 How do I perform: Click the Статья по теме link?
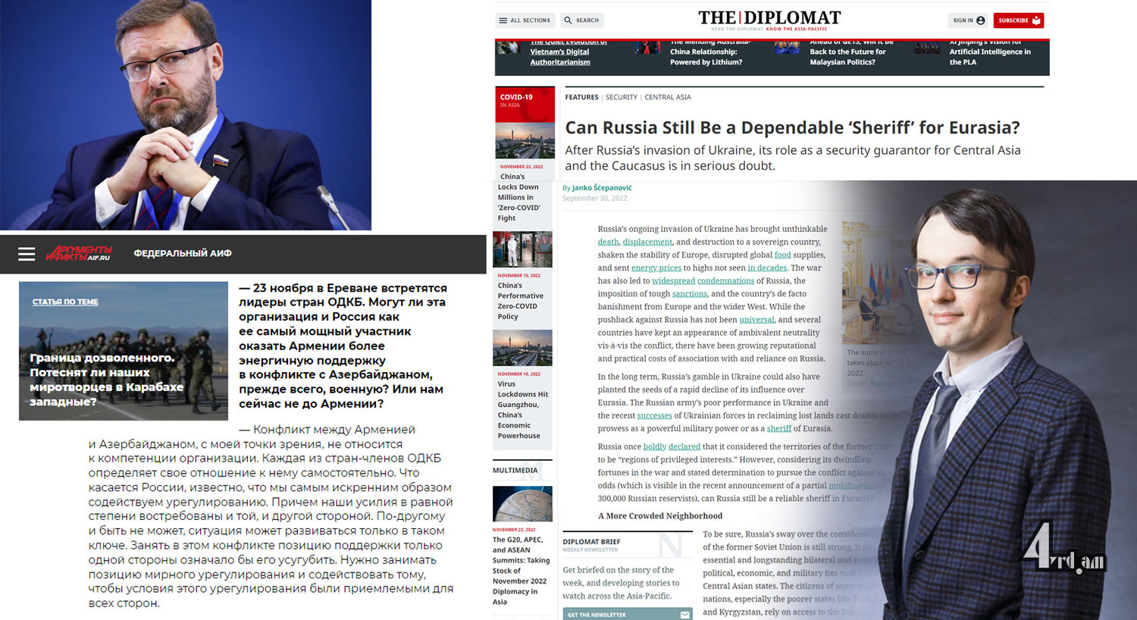coord(65,302)
